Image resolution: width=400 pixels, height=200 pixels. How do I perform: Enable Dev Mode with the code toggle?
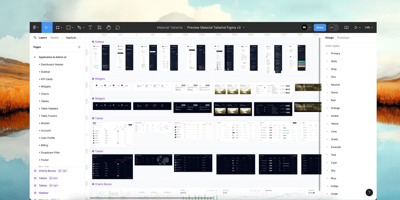332,27
